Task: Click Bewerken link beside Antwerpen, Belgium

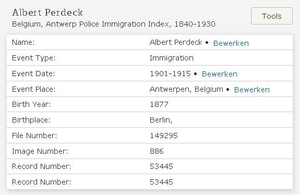Action: point(252,90)
